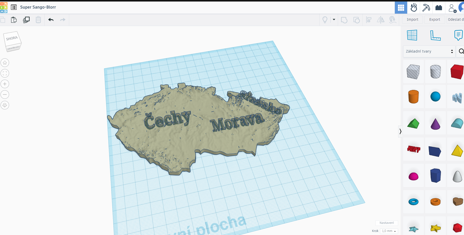464x235 pixels.
Task: Open the Workplane tool
Action: click(412, 35)
